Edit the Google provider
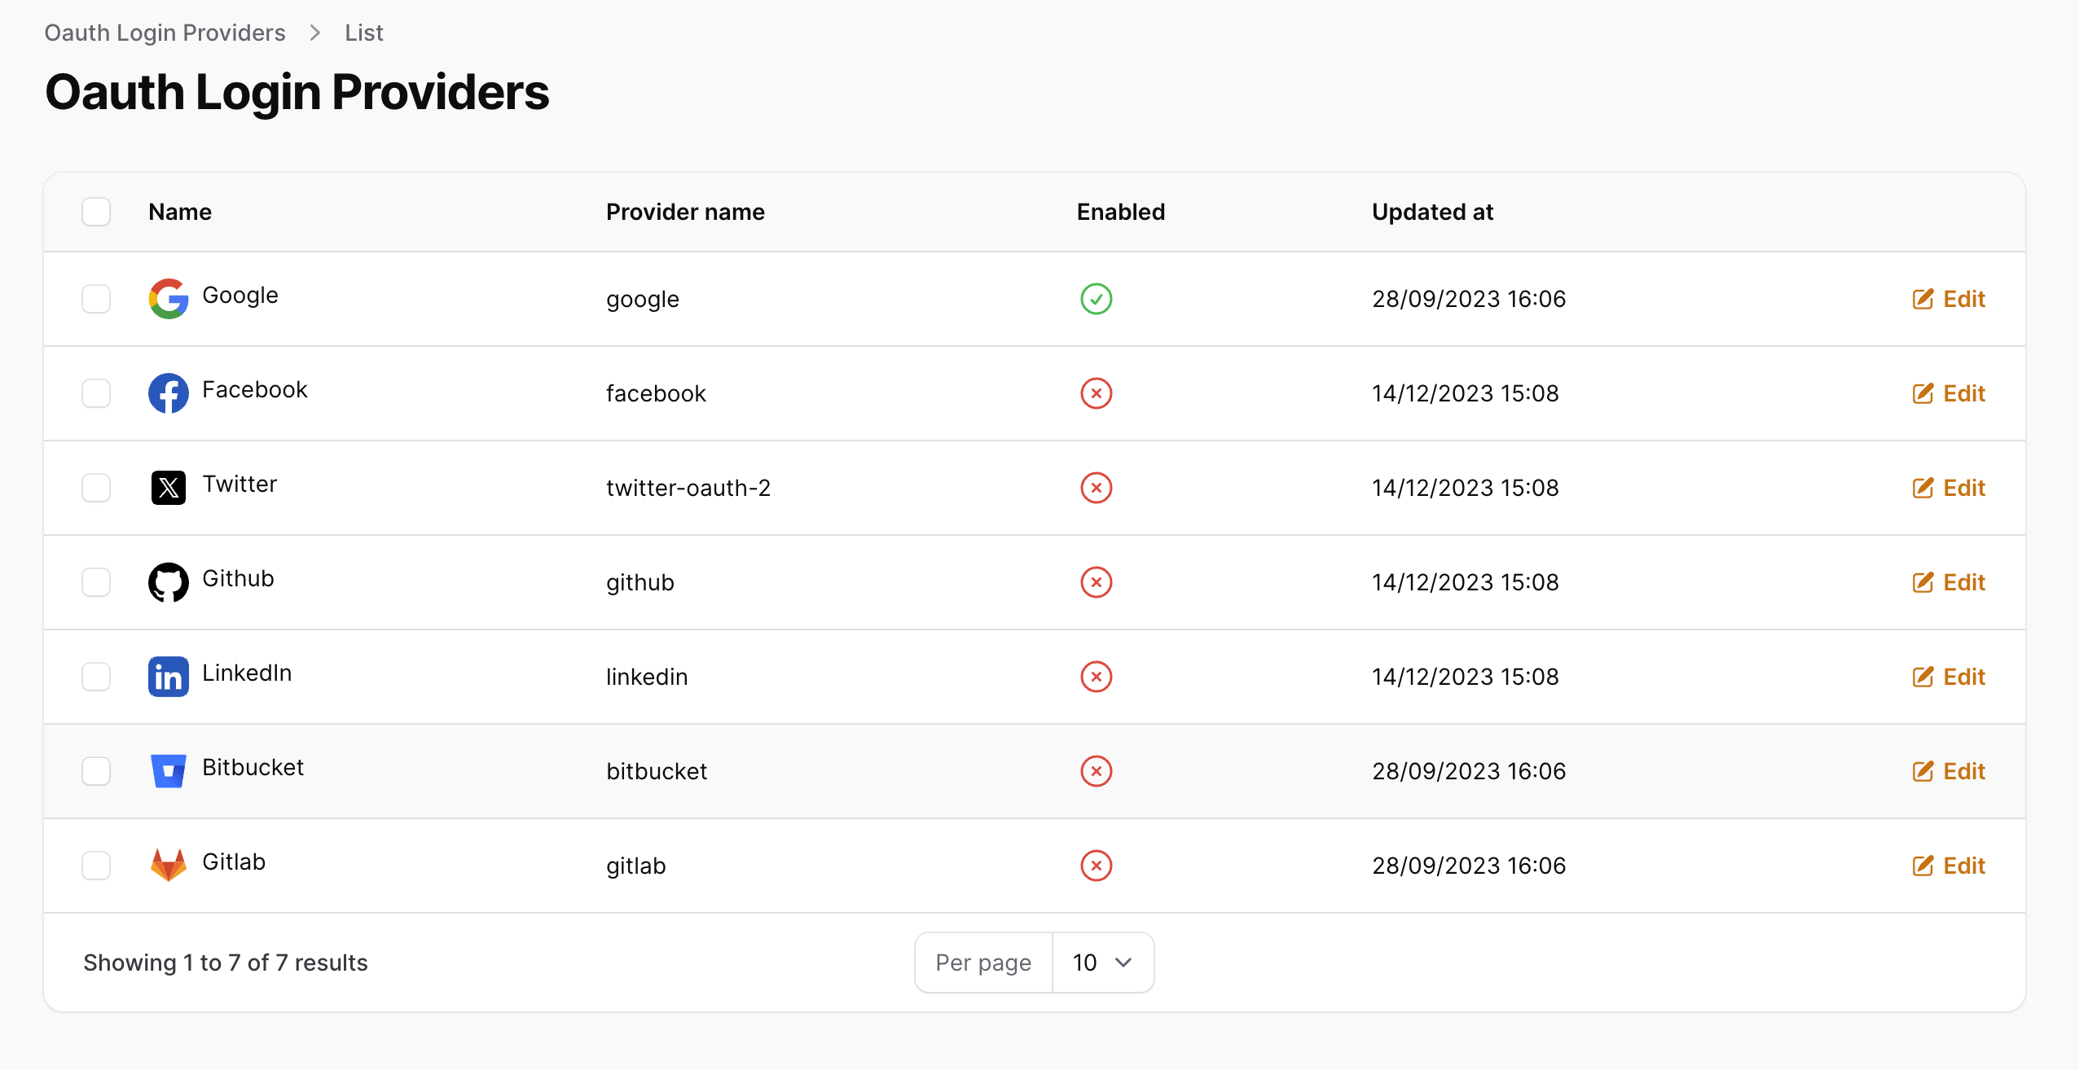This screenshot has width=2079, height=1070. [1949, 299]
